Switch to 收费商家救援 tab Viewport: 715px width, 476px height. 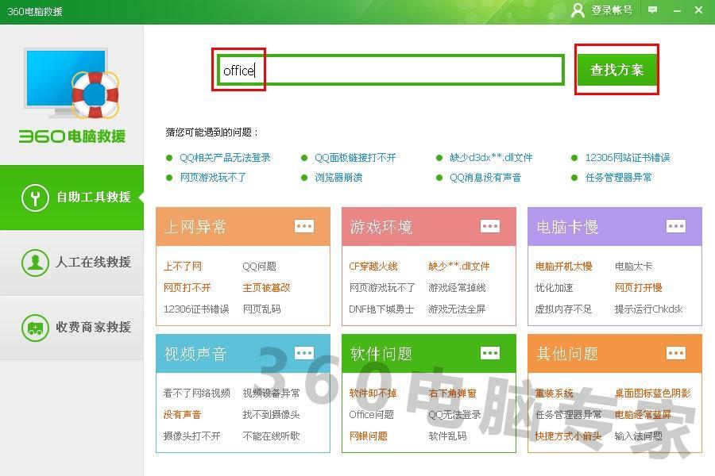point(71,328)
